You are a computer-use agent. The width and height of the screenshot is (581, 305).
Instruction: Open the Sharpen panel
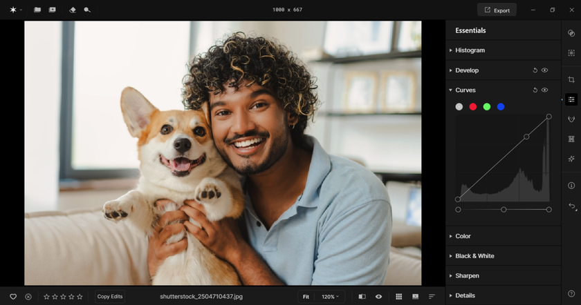[x=467, y=276]
